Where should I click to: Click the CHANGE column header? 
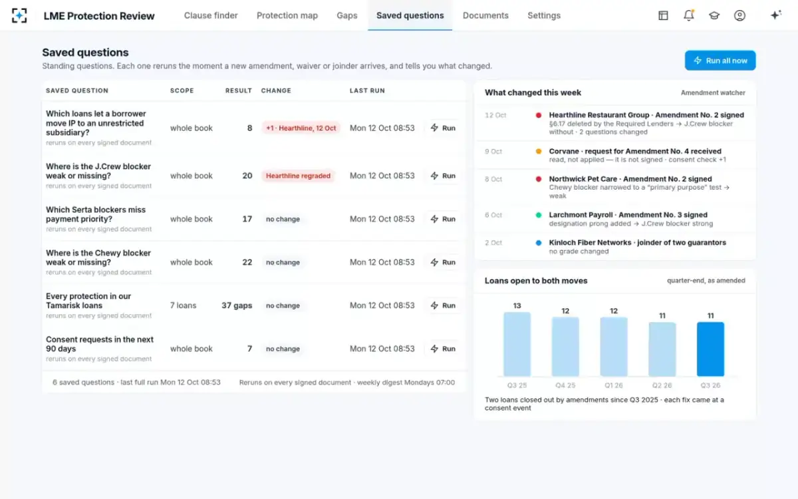tap(276, 90)
